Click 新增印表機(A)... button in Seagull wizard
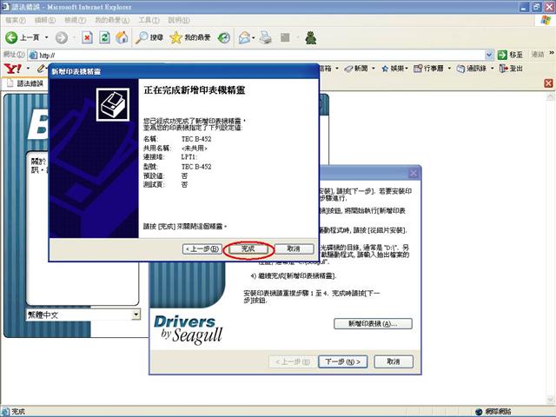This screenshot has height=417, width=556. pyautogui.click(x=373, y=323)
